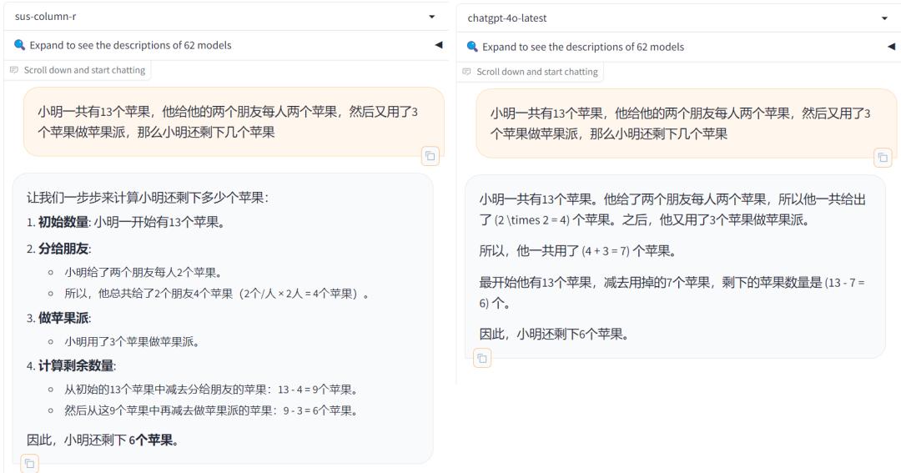Screen dimensions: 901x473
Task: Click the chat bubble icon in the left label
Action: pos(14,70)
